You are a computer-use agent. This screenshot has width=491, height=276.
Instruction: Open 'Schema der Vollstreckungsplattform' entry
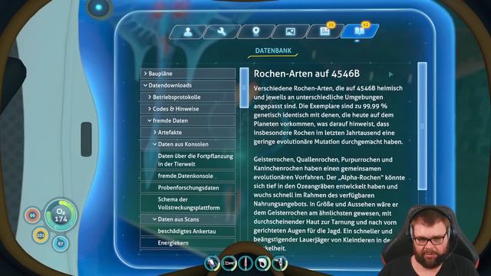pos(188,203)
